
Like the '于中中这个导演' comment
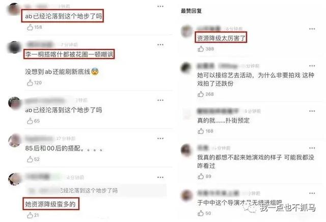[x=201, y=213]
